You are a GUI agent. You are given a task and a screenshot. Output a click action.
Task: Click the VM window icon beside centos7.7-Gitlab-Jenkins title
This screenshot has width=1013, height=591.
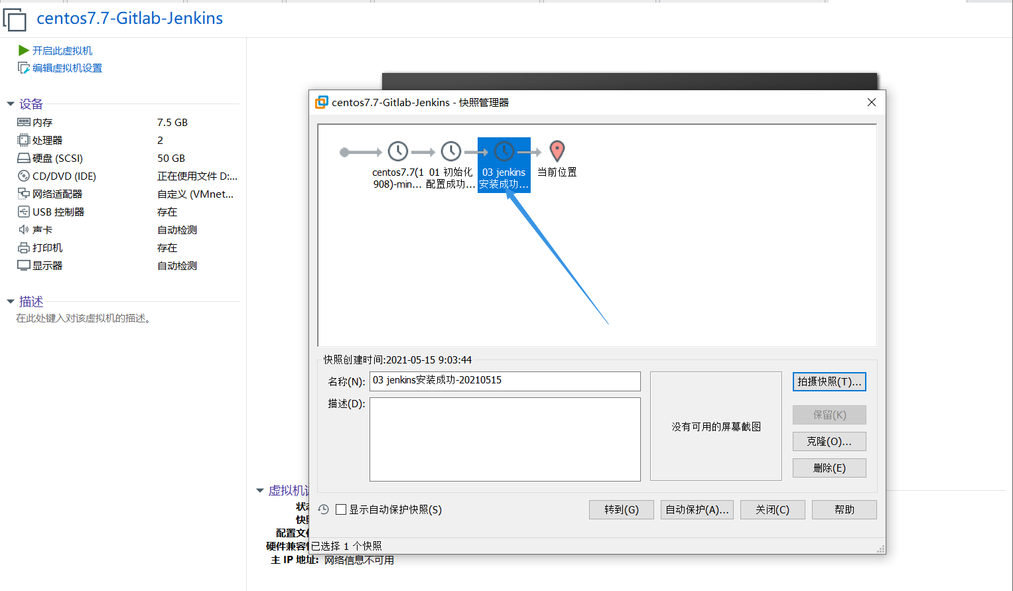coord(15,19)
